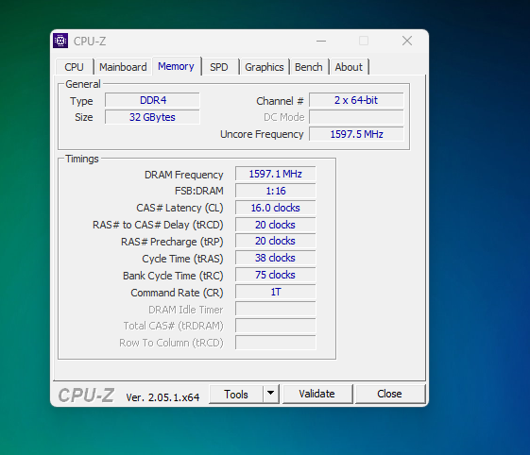
Task: Click the 'RAS# to CAS# Delay (tRCD)' label
Action: click(x=158, y=225)
